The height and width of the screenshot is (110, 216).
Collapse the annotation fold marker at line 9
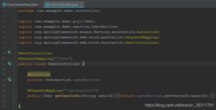click(16, 53)
